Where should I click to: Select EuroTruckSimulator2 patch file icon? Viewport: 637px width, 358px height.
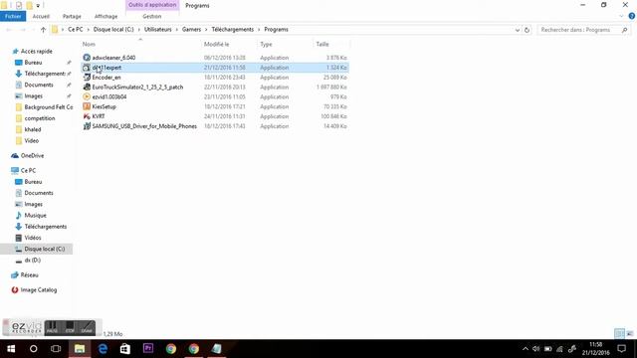87,87
